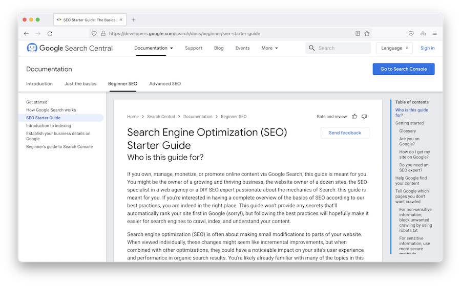Click Documentation in the breadcrumb
The image size is (461, 286).
click(198, 117)
